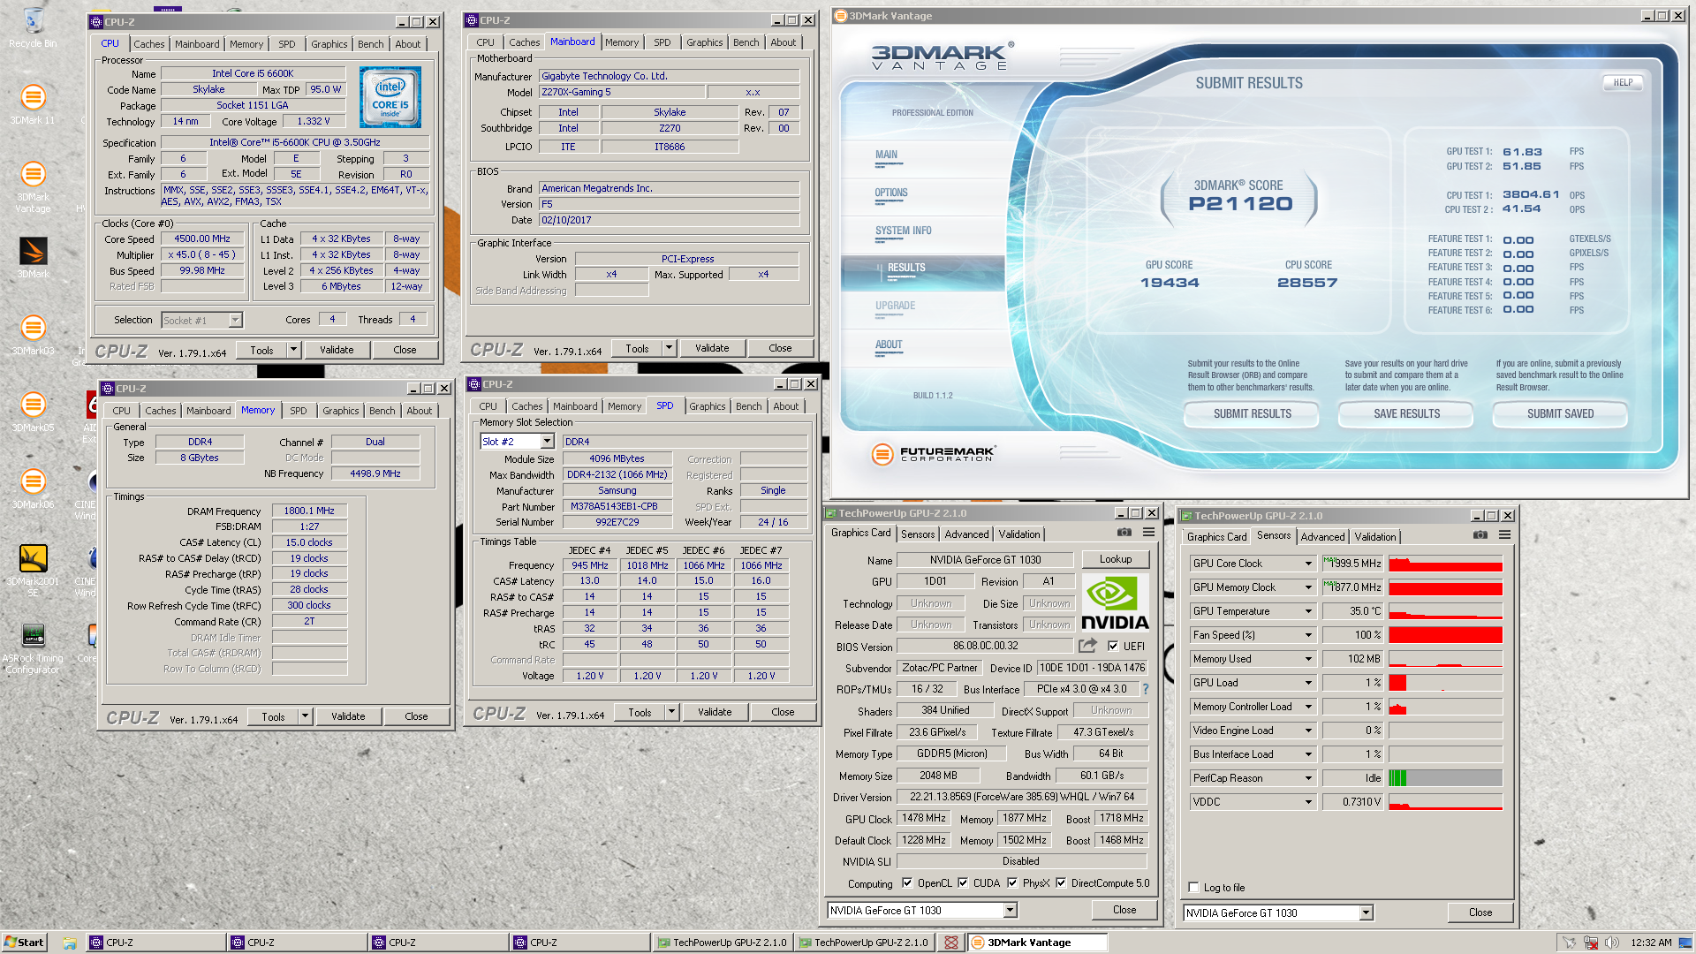Open the Advanced tab in GPU-Z Graphics Card window
Screen dimensions: 1696x954
(966, 534)
